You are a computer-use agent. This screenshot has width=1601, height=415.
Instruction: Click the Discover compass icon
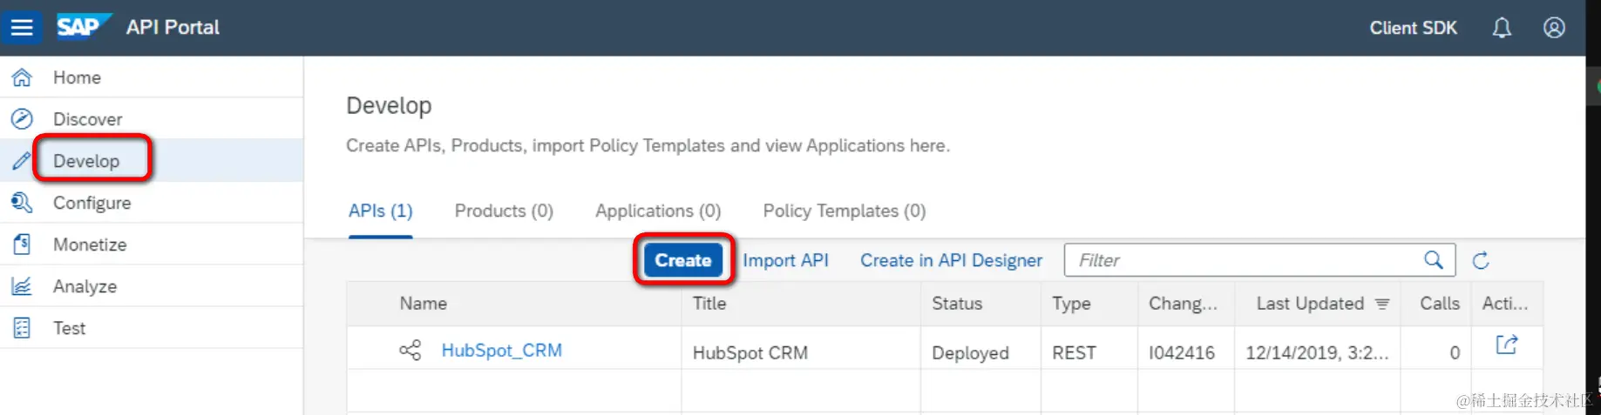click(22, 119)
